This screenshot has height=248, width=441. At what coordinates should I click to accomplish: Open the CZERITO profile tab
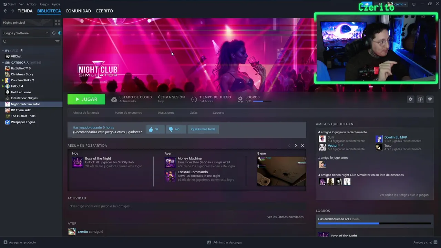pyautogui.click(x=104, y=11)
